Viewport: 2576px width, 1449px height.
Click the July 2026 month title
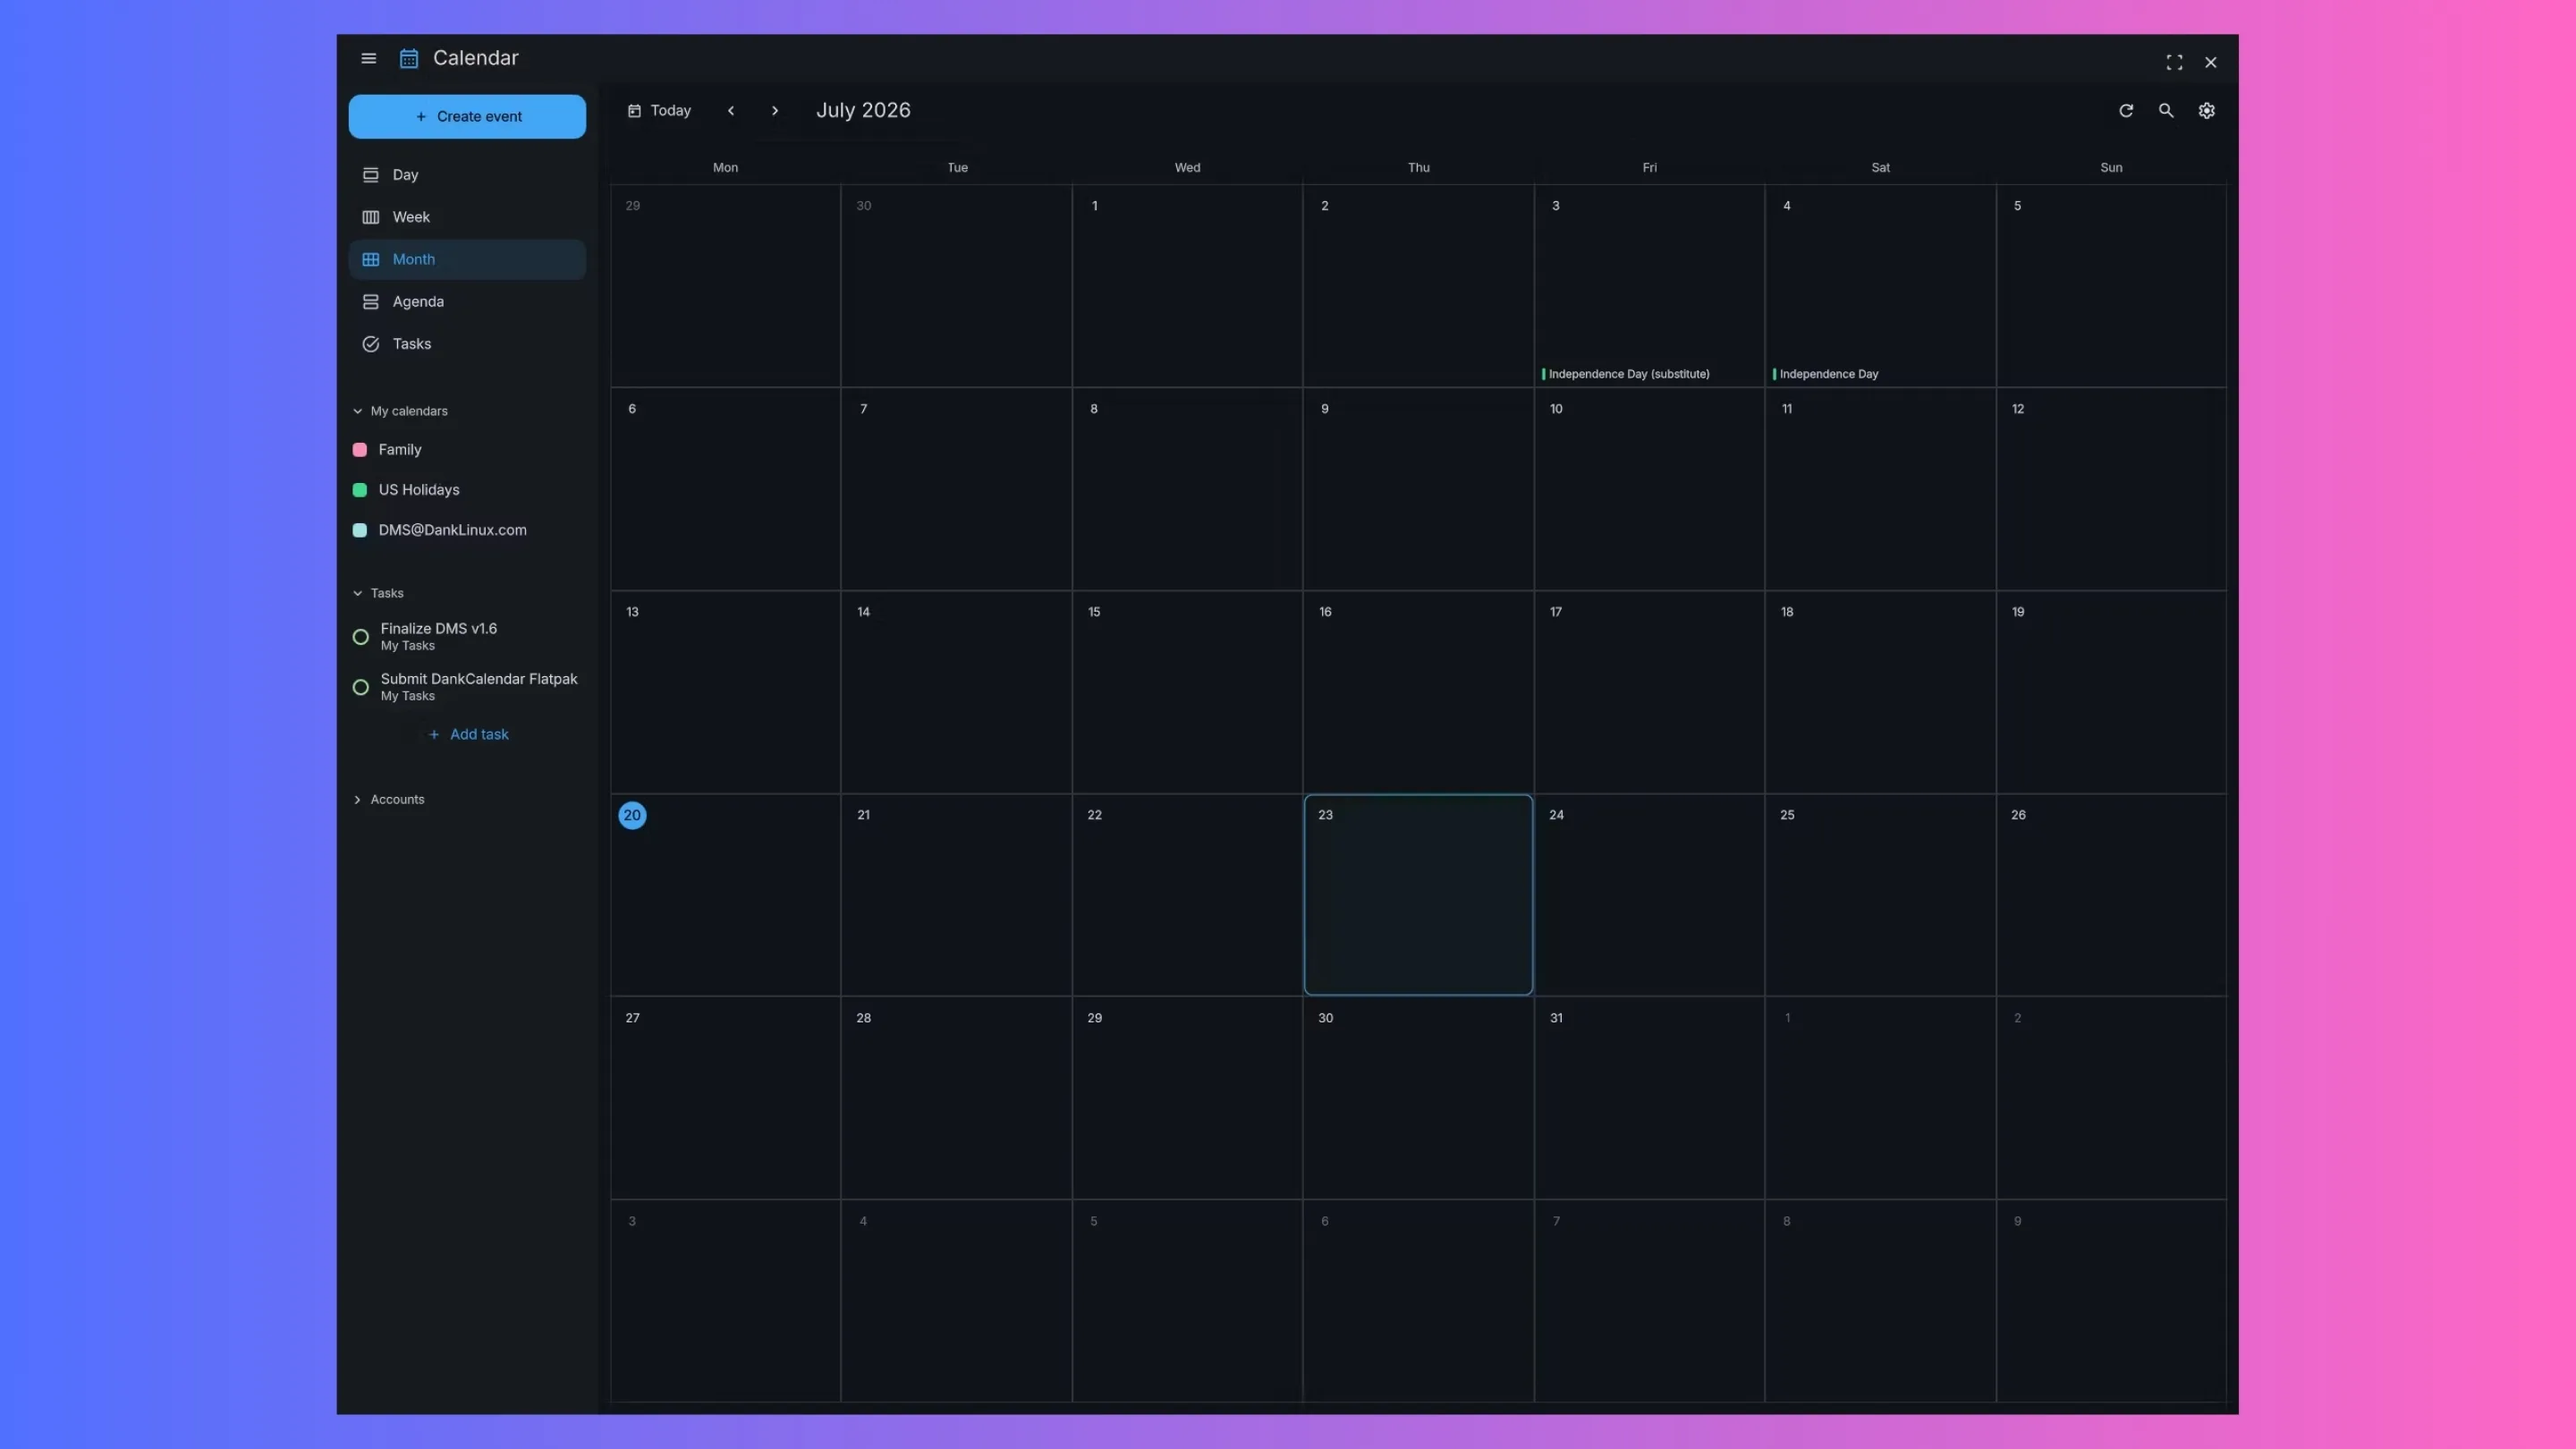click(863, 111)
